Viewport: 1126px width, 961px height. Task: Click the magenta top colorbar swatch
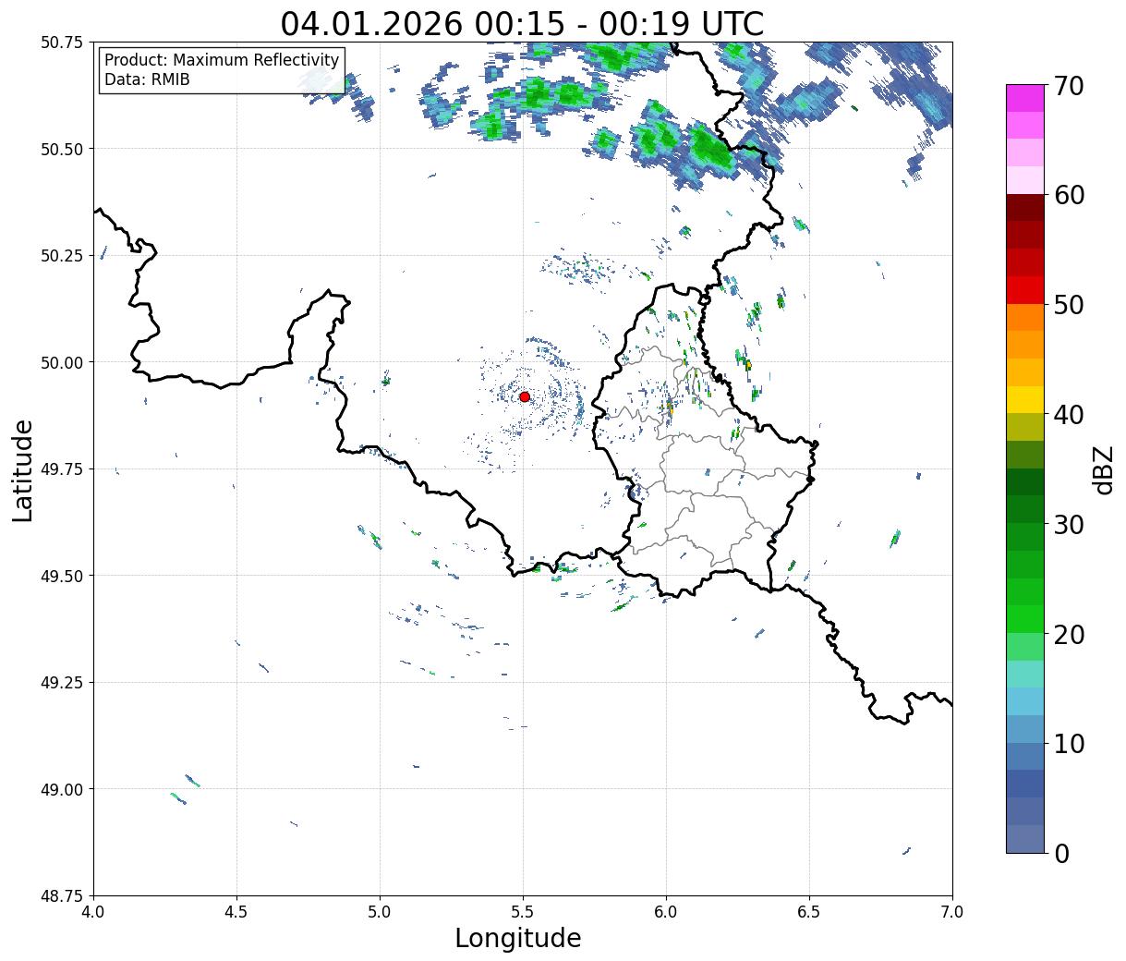pyautogui.click(x=1025, y=98)
